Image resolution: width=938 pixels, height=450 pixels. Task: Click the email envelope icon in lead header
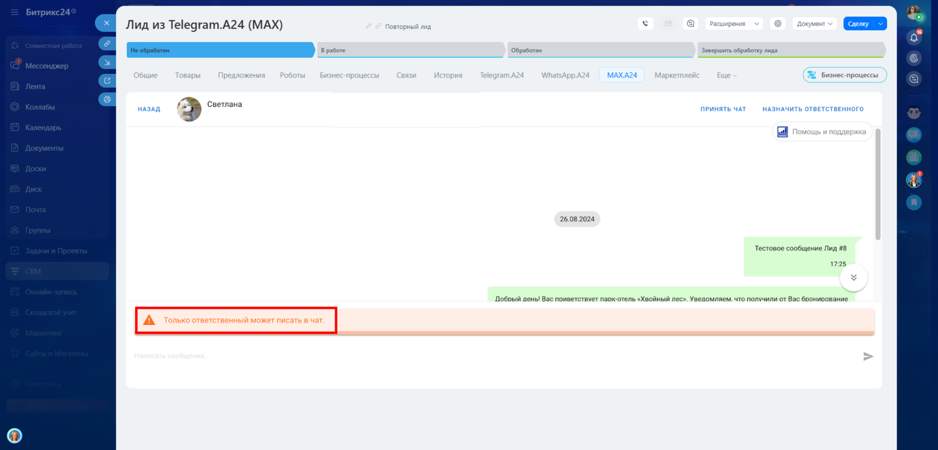click(x=668, y=23)
